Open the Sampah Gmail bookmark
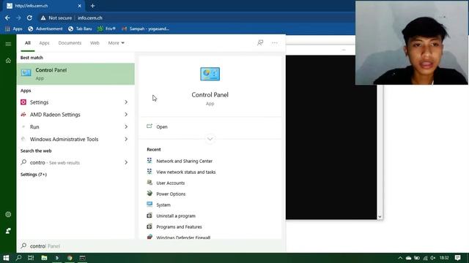469x263 pixels. pos(145,28)
